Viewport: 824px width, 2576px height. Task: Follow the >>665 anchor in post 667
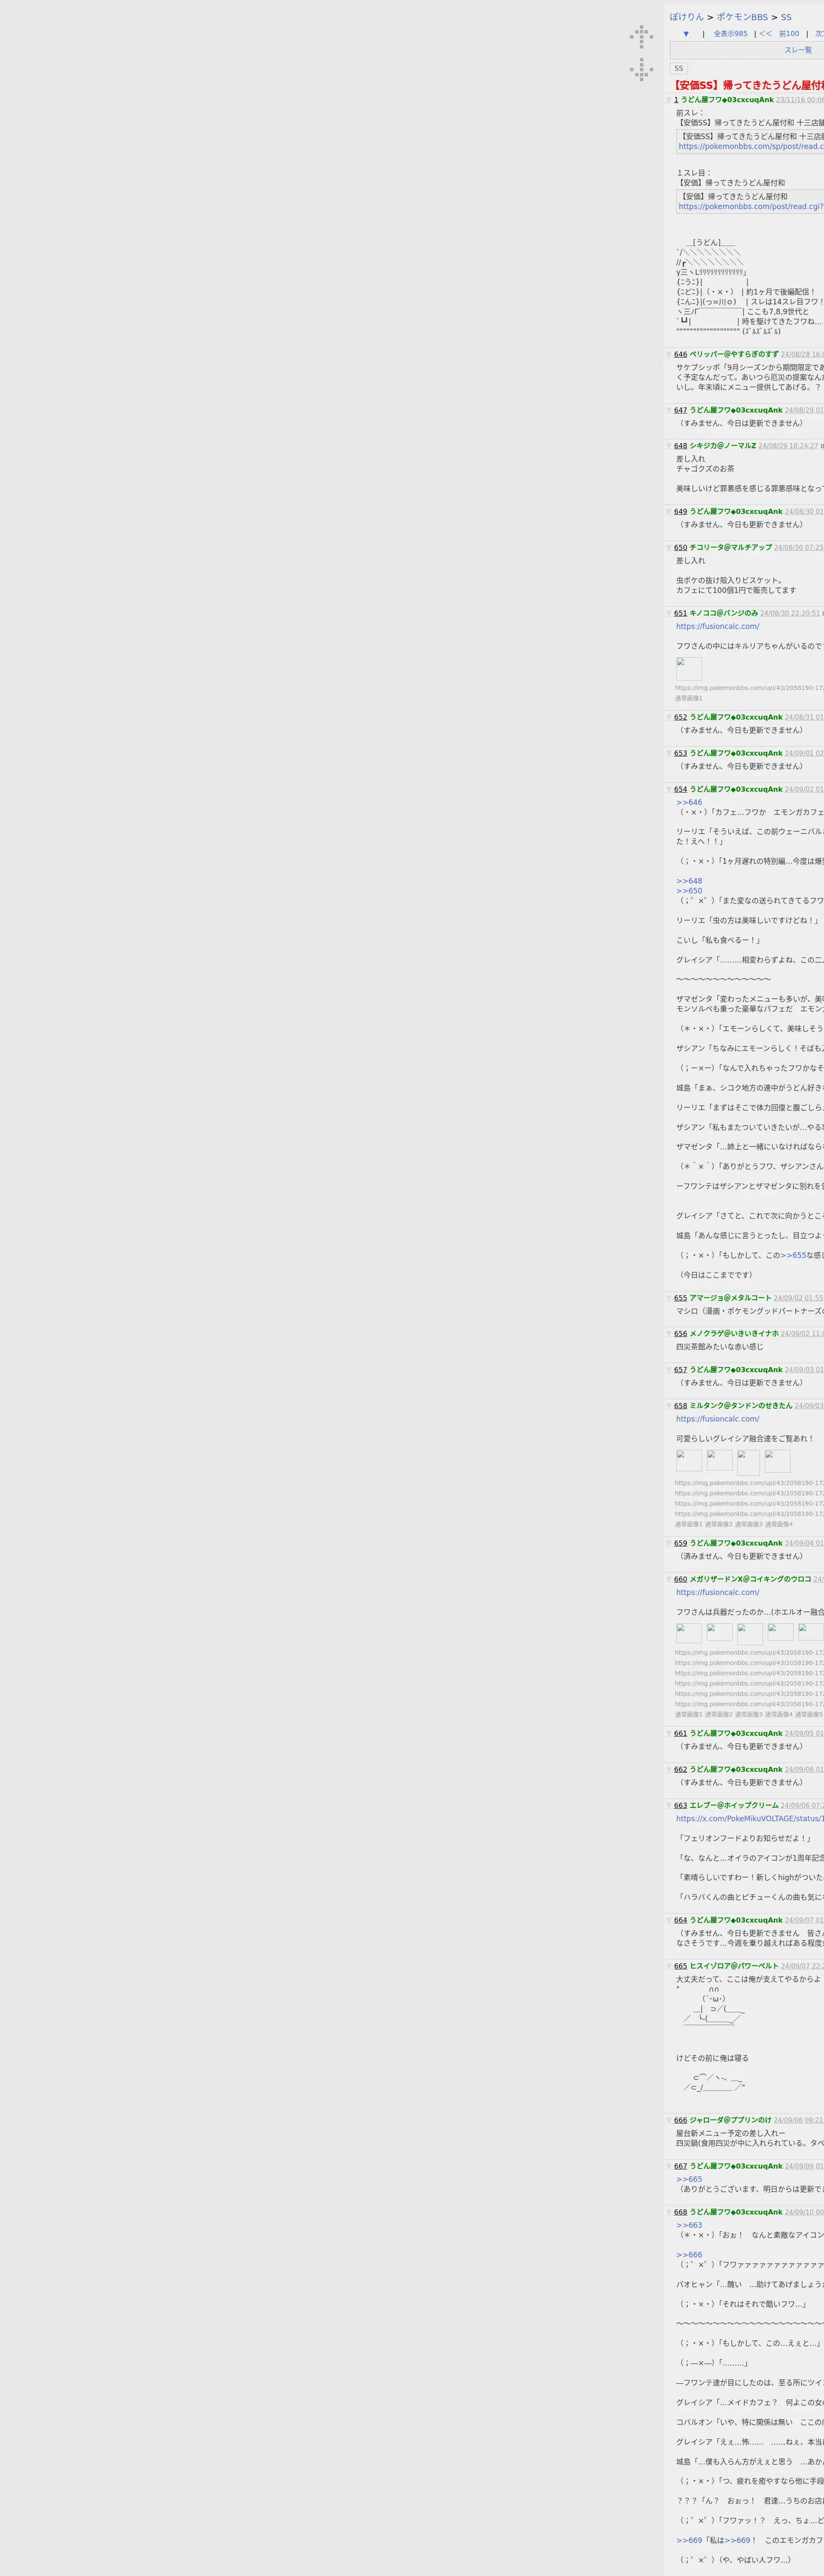pos(689,2179)
